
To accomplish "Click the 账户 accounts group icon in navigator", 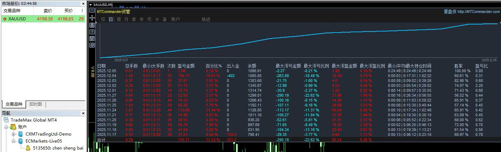I will click(13, 127).
